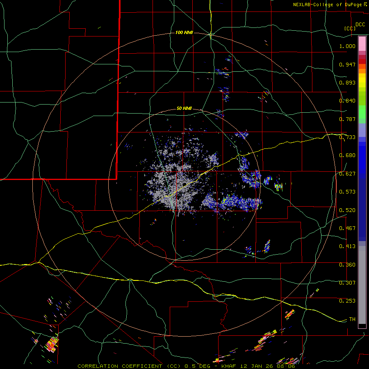The image size is (369, 369).
Task: Click the 100 NMI range ring label
Action: click(x=184, y=32)
